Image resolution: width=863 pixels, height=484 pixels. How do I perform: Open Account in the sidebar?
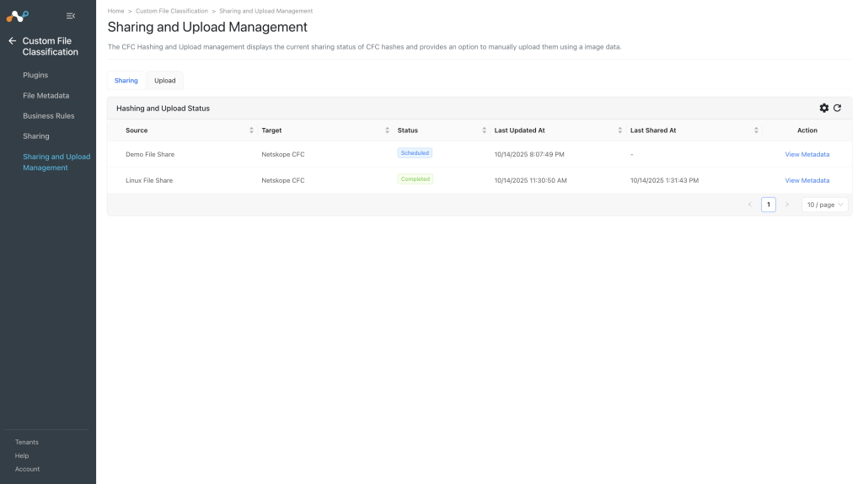(27, 469)
